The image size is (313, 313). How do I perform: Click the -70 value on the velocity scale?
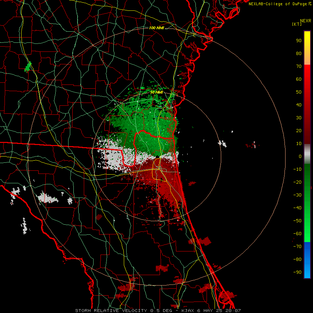(297, 246)
